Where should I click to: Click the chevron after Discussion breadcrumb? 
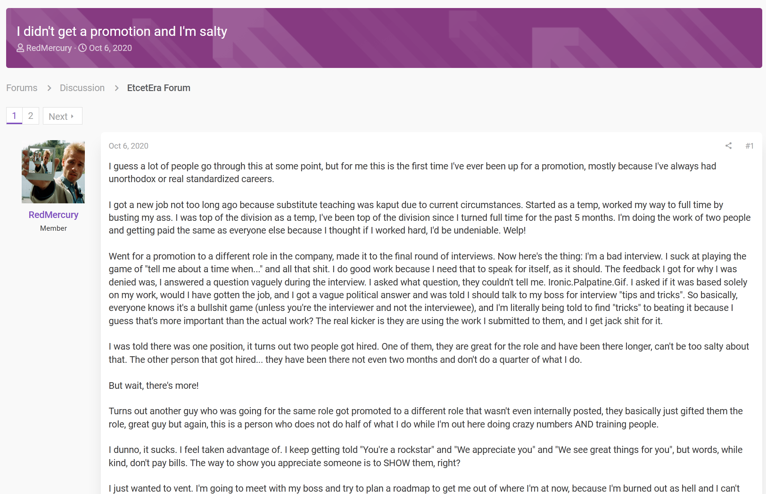(x=116, y=88)
